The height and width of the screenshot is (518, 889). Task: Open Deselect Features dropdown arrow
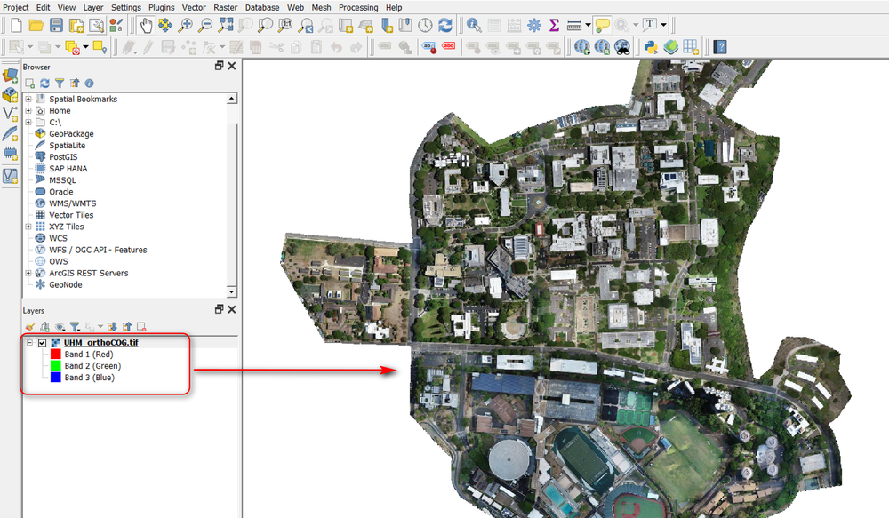85,47
